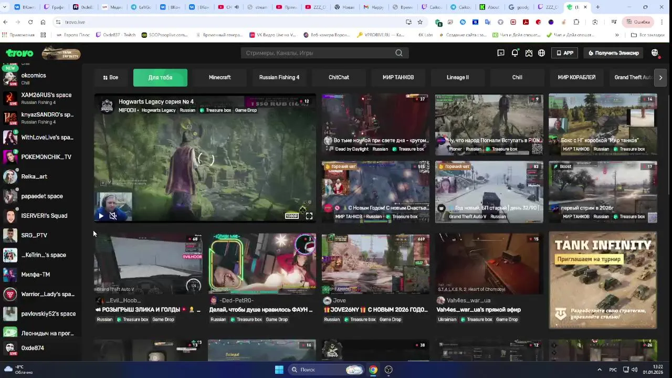The width and height of the screenshot is (672, 378).
Task: Open the Oxde837 - Twitch bookmark
Action: [x=115, y=35]
